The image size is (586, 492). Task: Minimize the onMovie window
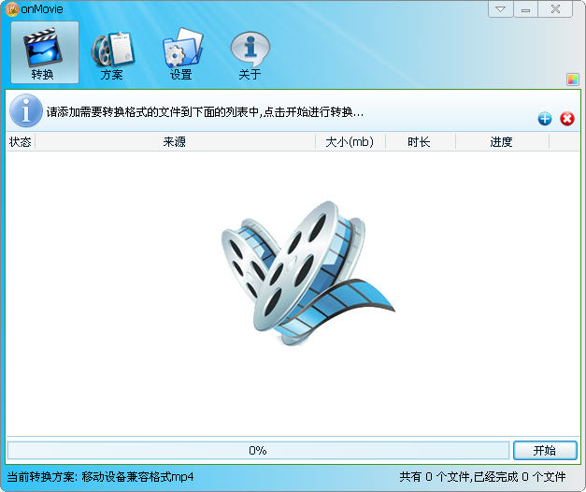click(526, 9)
